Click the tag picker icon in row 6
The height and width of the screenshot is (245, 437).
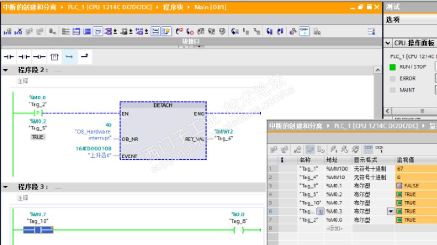(320, 212)
